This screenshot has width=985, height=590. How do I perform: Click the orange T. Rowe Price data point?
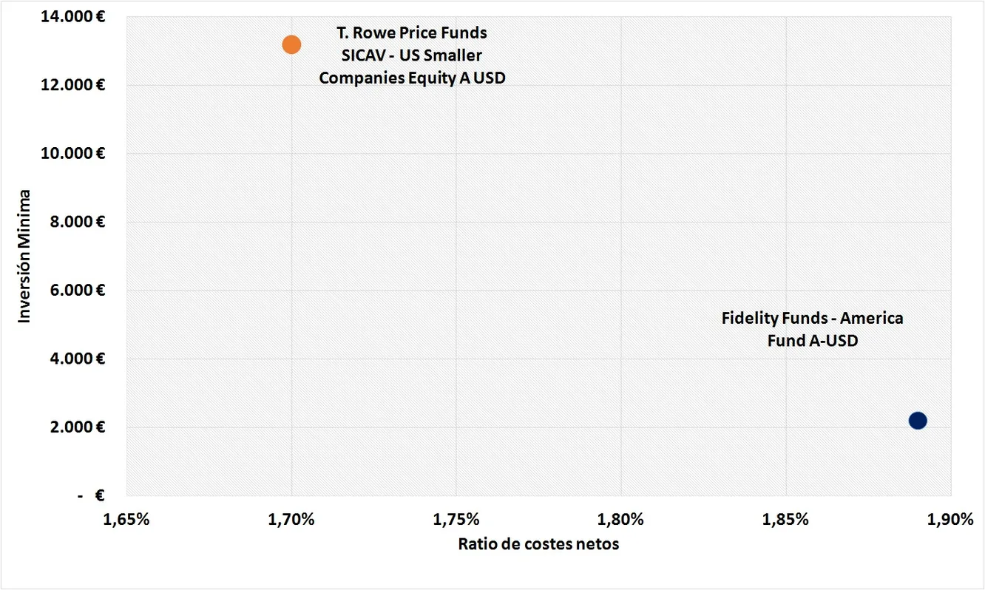[291, 44]
